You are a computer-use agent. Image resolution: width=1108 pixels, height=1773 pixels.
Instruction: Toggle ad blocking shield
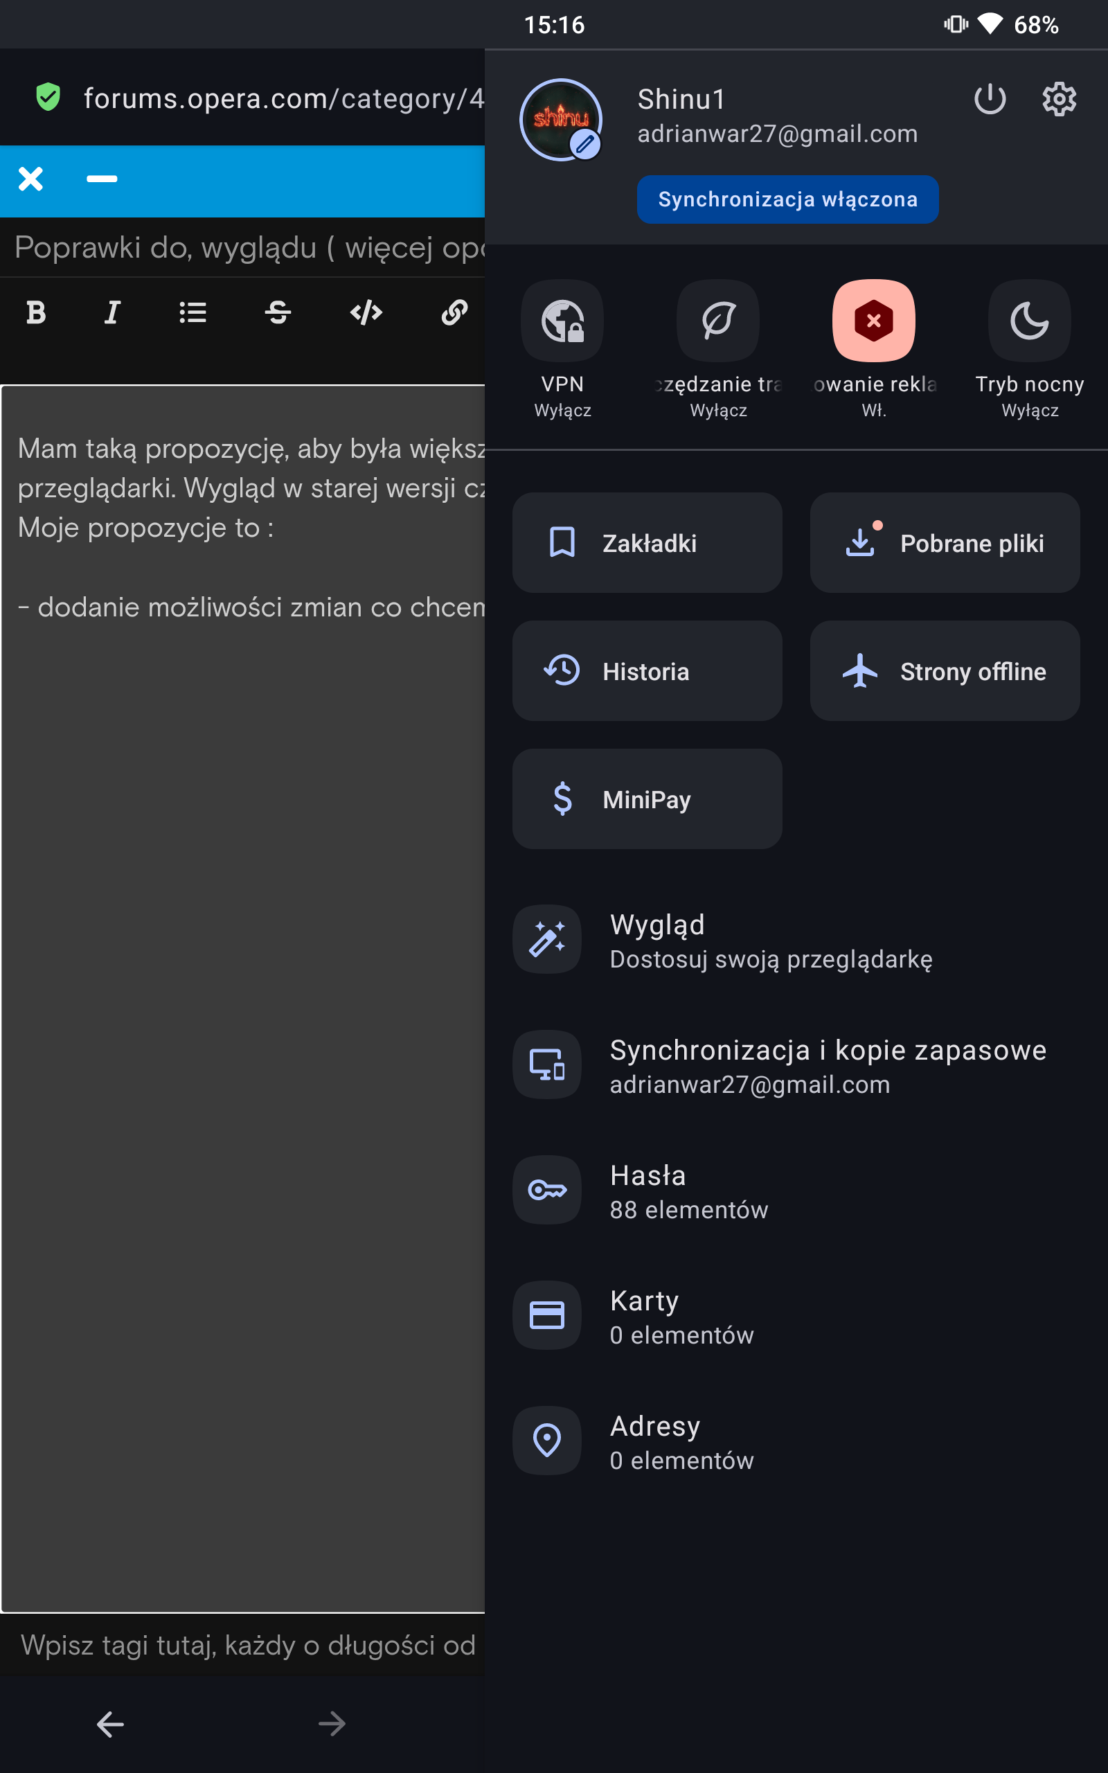873,321
